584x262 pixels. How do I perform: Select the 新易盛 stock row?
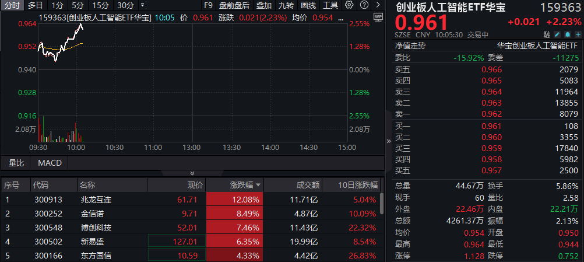(191, 242)
